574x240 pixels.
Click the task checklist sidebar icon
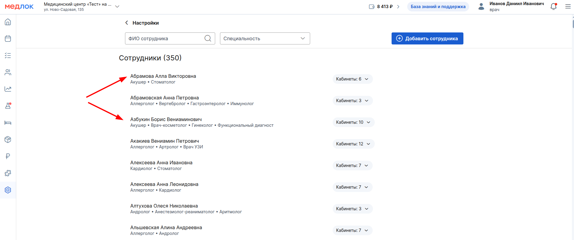point(8,56)
